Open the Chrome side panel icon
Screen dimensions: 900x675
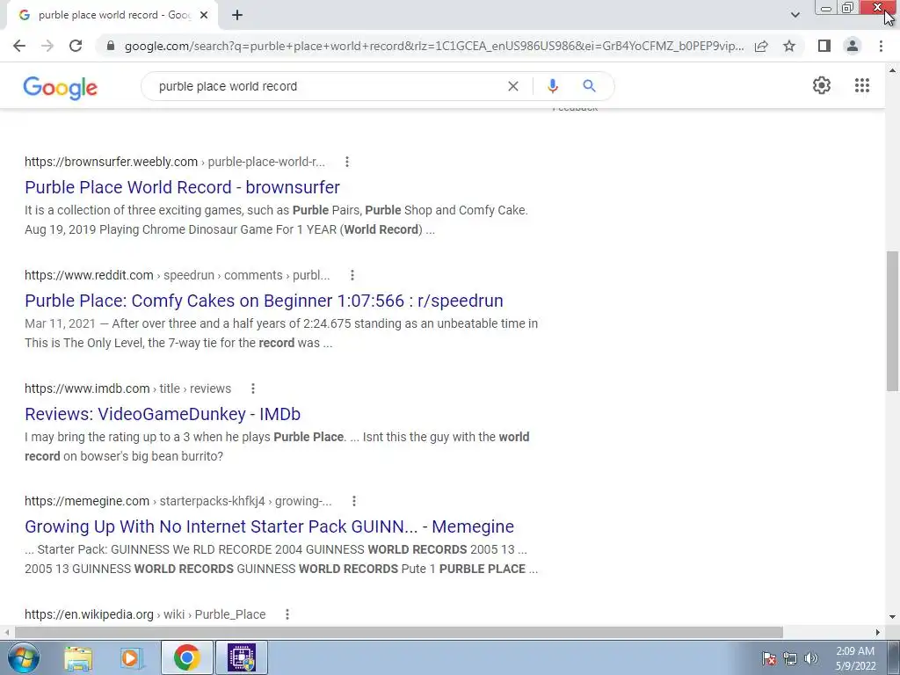[824, 46]
